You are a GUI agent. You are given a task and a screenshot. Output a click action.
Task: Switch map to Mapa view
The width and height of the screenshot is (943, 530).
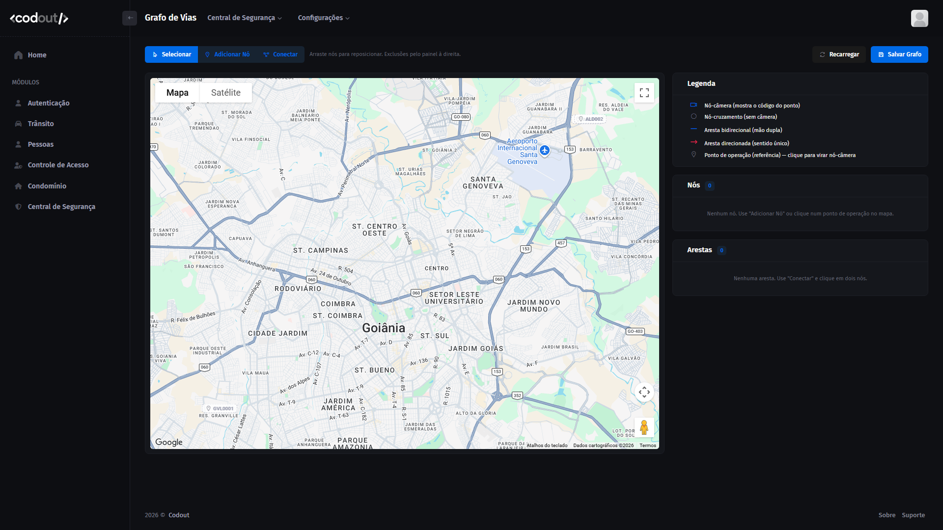(177, 93)
